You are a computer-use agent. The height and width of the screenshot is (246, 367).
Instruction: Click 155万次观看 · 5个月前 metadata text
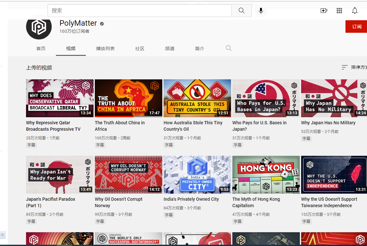click(321, 215)
